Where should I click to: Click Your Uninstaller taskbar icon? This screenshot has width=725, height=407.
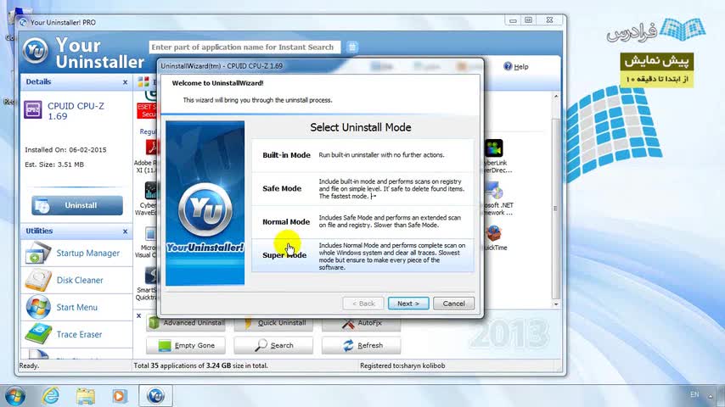coord(156,396)
